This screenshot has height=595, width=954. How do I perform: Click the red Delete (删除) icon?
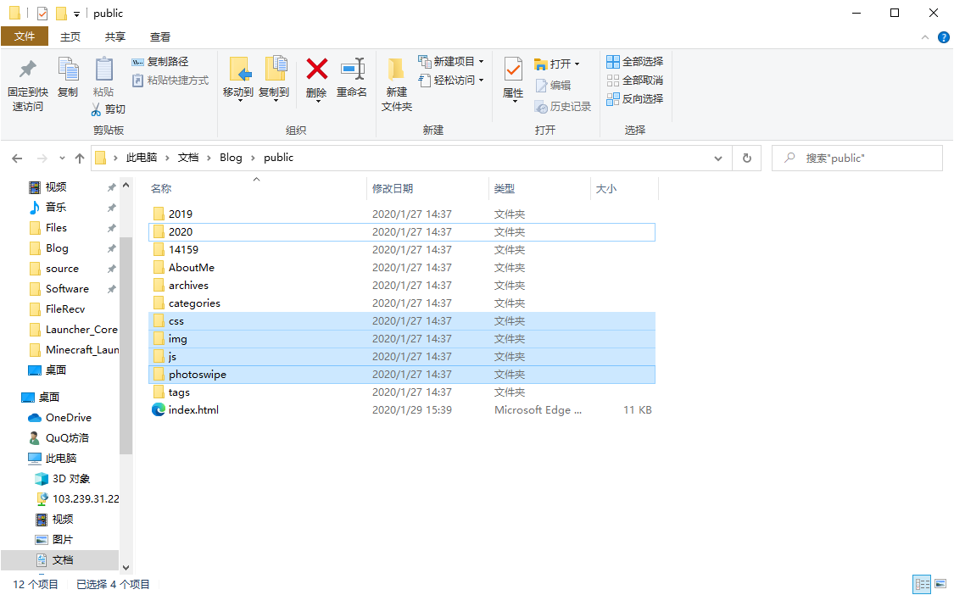pyautogui.click(x=316, y=70)
